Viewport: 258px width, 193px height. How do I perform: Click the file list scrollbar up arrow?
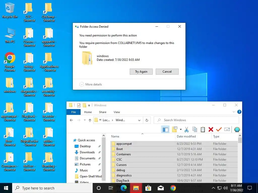coord(240,136)
